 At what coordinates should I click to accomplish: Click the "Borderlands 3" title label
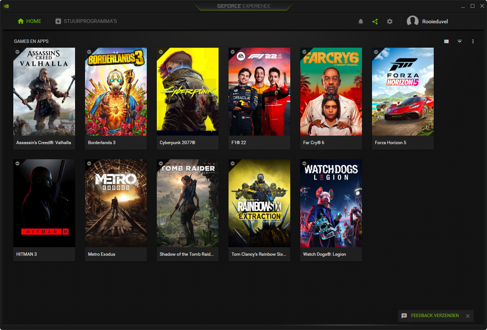point(102,143)
